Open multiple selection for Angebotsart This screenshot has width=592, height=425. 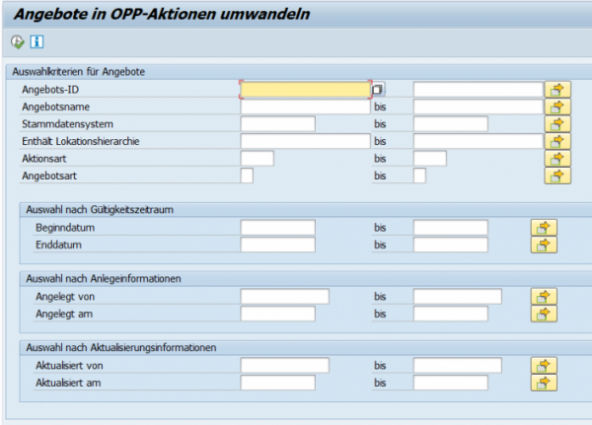tap(557, 176)
